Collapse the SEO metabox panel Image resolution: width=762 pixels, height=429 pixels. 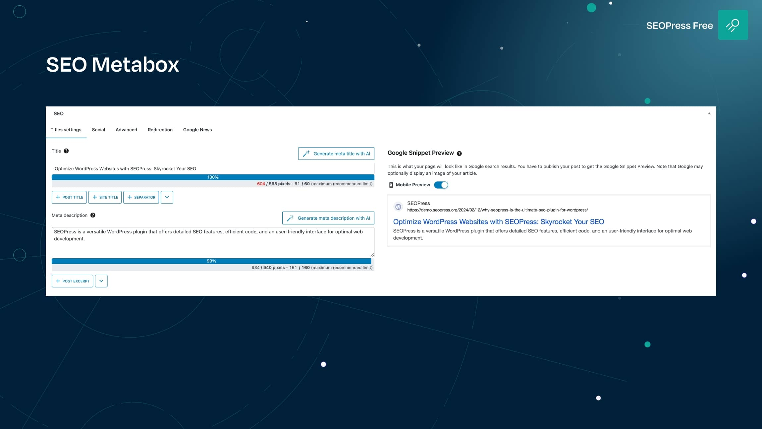(709, 113)
